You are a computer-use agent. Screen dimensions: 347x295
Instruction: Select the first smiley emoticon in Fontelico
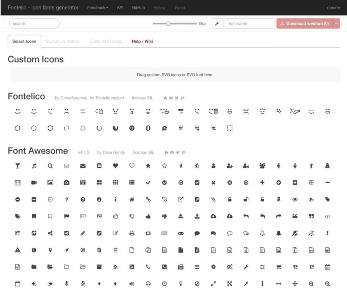(18, 111)
